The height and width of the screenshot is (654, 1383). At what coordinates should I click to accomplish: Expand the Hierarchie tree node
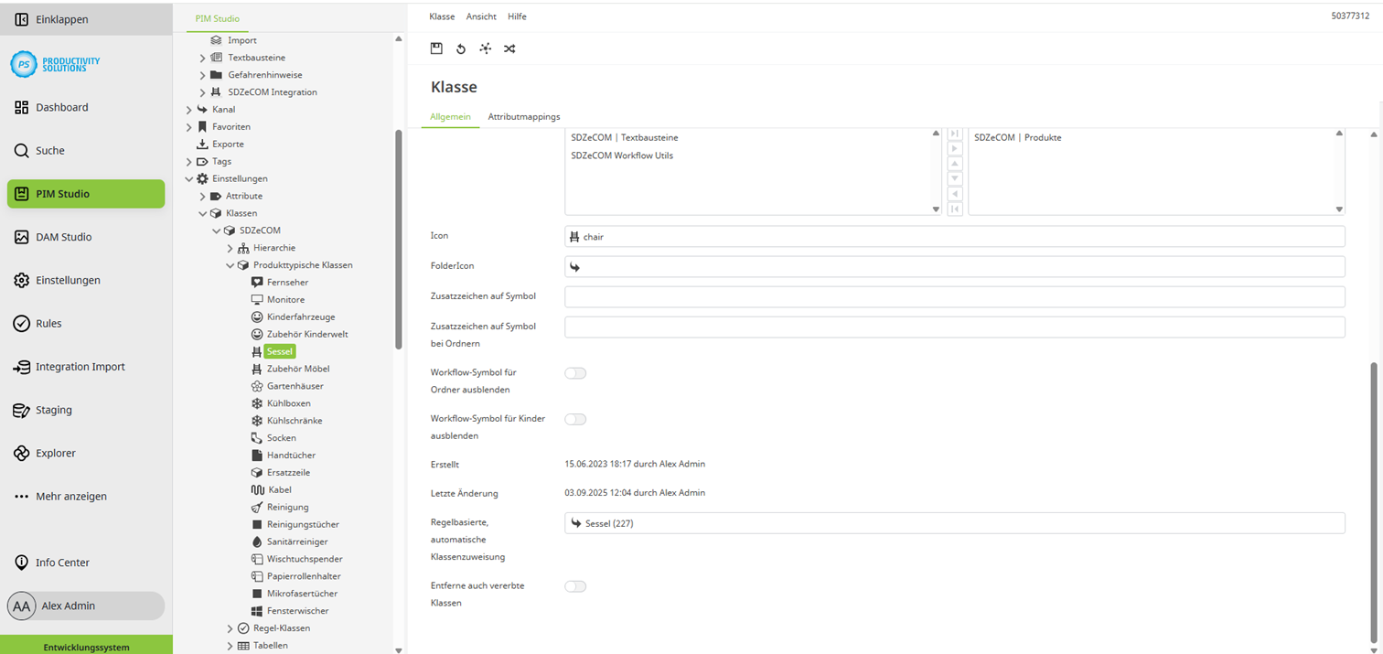(230, 248)
